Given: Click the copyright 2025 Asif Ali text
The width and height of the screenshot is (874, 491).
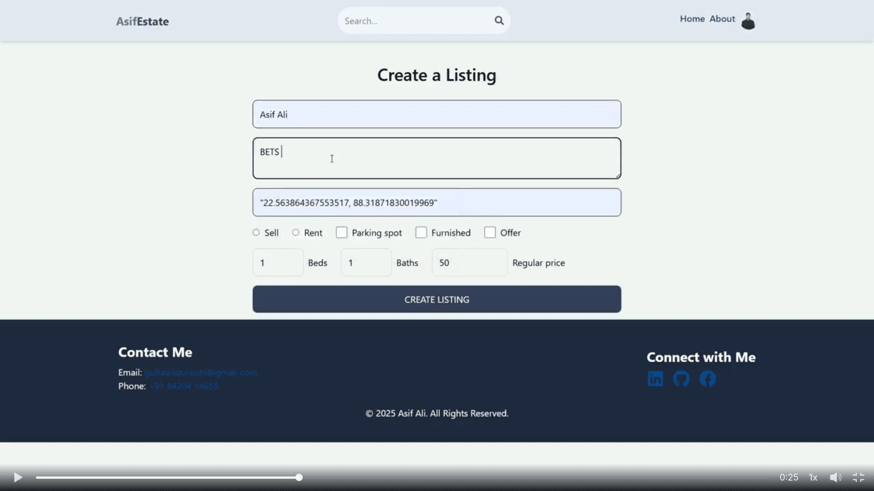Looking at the screenshot, I should pos(437,413).
